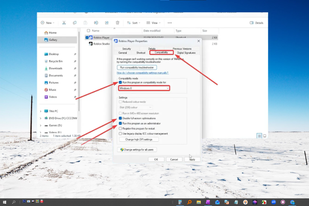Screen dimensions: 309x206
Task: Enable Use legacy display ICC colour management
Action: coord(120,133)
